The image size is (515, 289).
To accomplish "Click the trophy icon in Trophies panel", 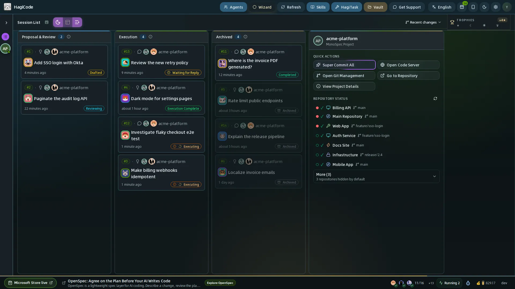I will [452, 22].
